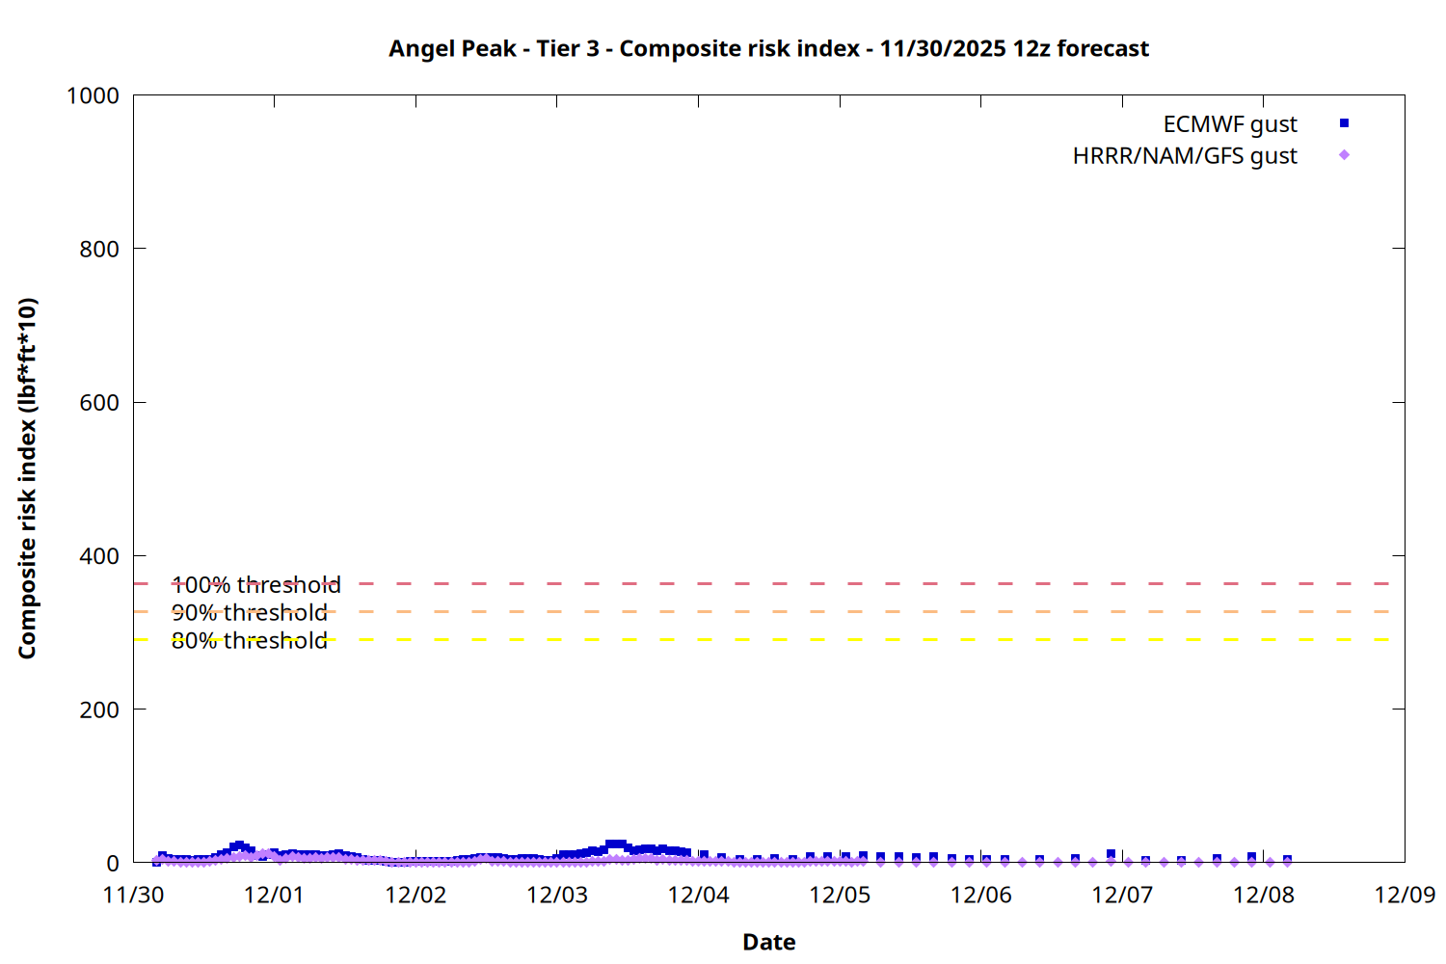Image resolution: width=1446 pixels, height=964 pixels.
Task: Click the 1000 value on the y-axis
Action: coord(93,96)
